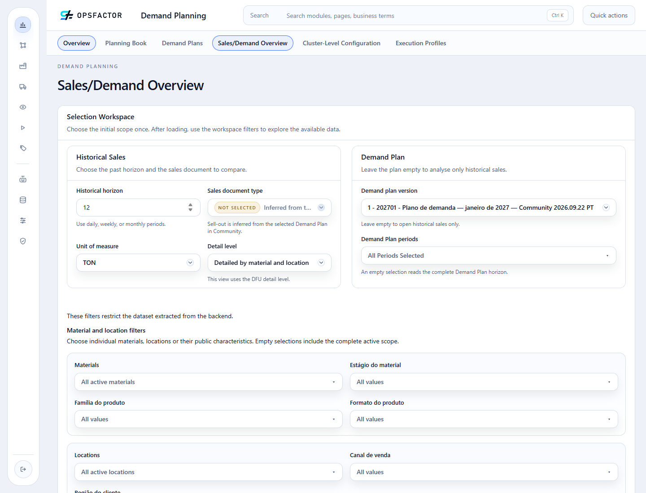Open the eye sidebar icon
This screenshot has width=646, height=493.
(23, 107)
